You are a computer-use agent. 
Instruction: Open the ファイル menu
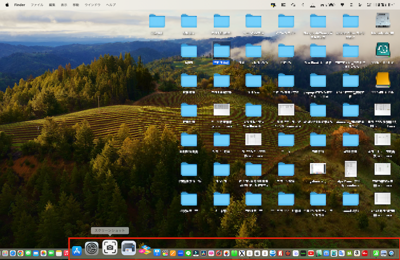pyautogui.click(x=37, y=4)
